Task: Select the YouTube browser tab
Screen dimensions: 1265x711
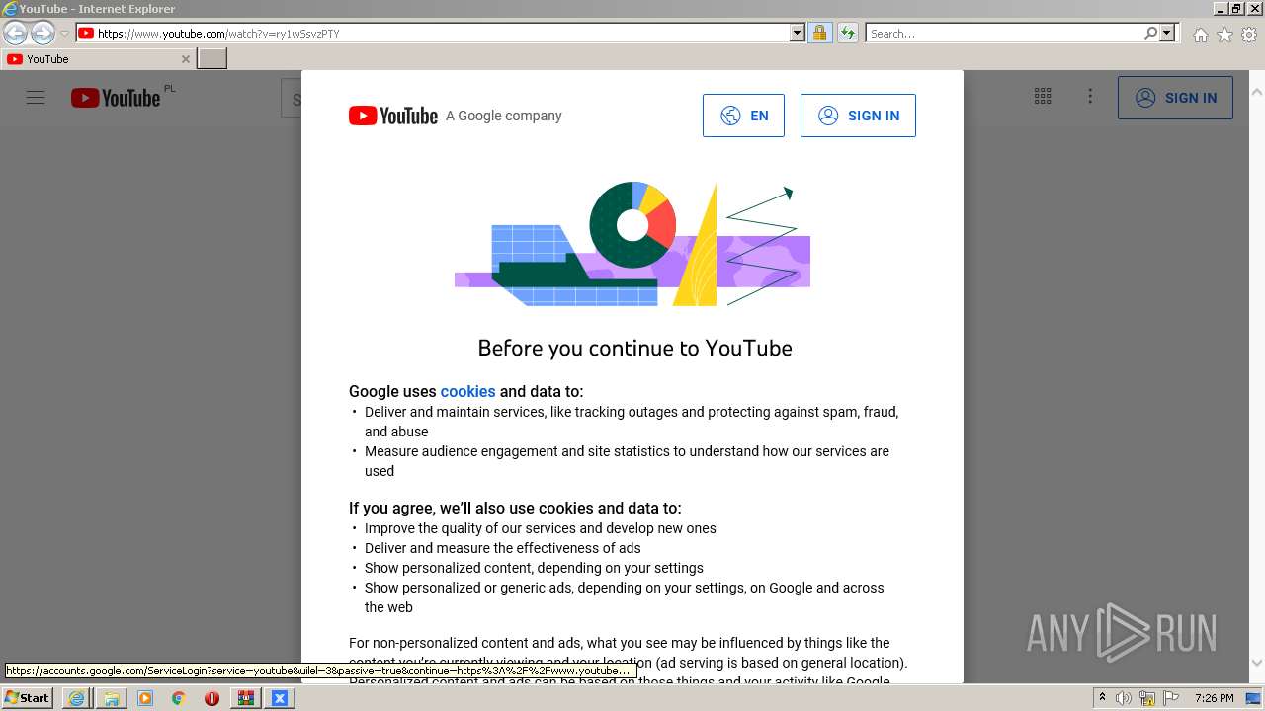Action: point(98,59)
